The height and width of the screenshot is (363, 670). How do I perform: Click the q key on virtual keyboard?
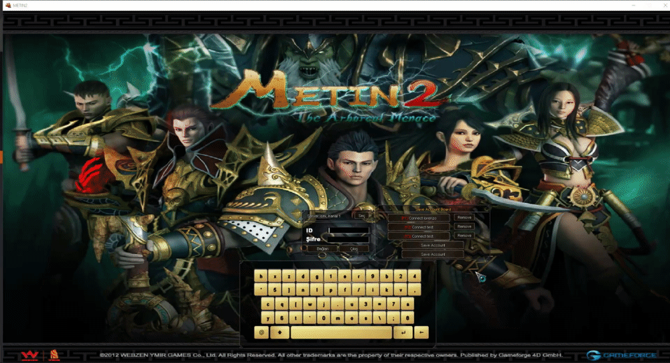point(281,303)
